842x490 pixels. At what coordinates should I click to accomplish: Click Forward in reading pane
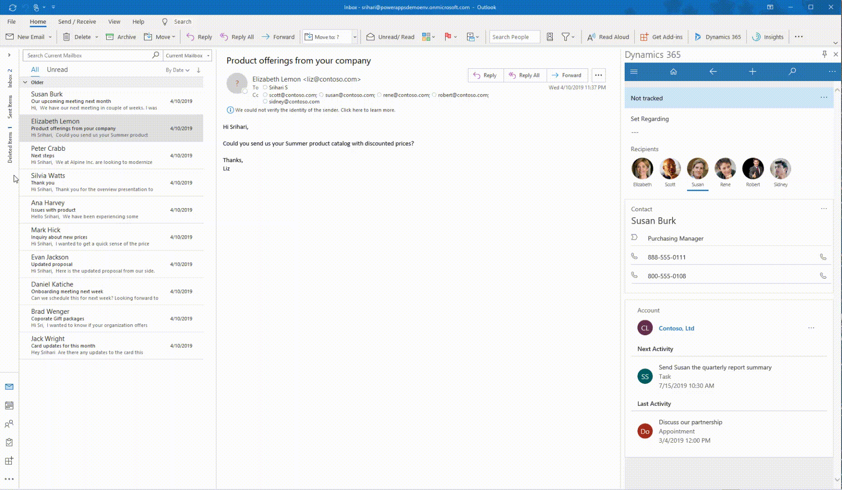[x=567, y=75]
